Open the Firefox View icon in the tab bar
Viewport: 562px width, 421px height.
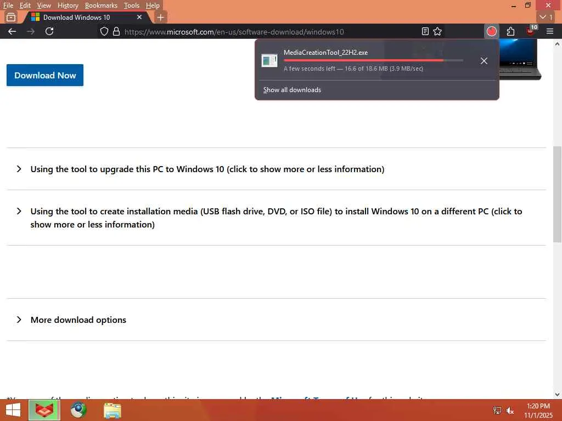[x=11, y=17]
